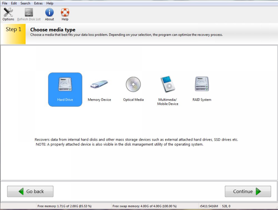The height and width of the screenshot is (210, 278).
Task: Open the File menu
Action: pos(5,3)
